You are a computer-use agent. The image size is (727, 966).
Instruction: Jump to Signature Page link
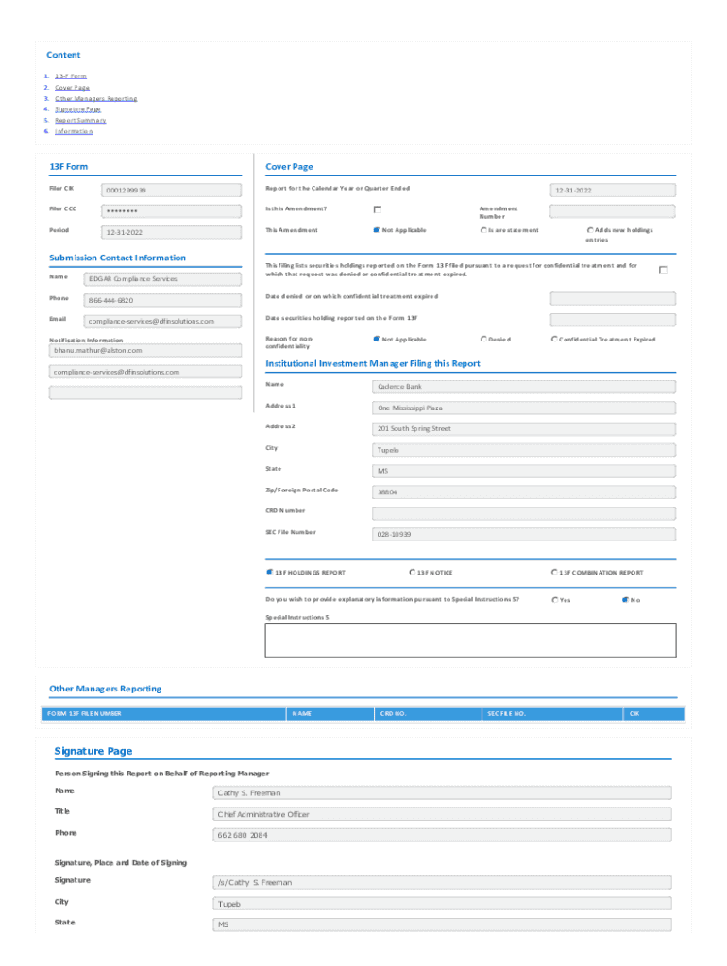click(x=77, y=109)
